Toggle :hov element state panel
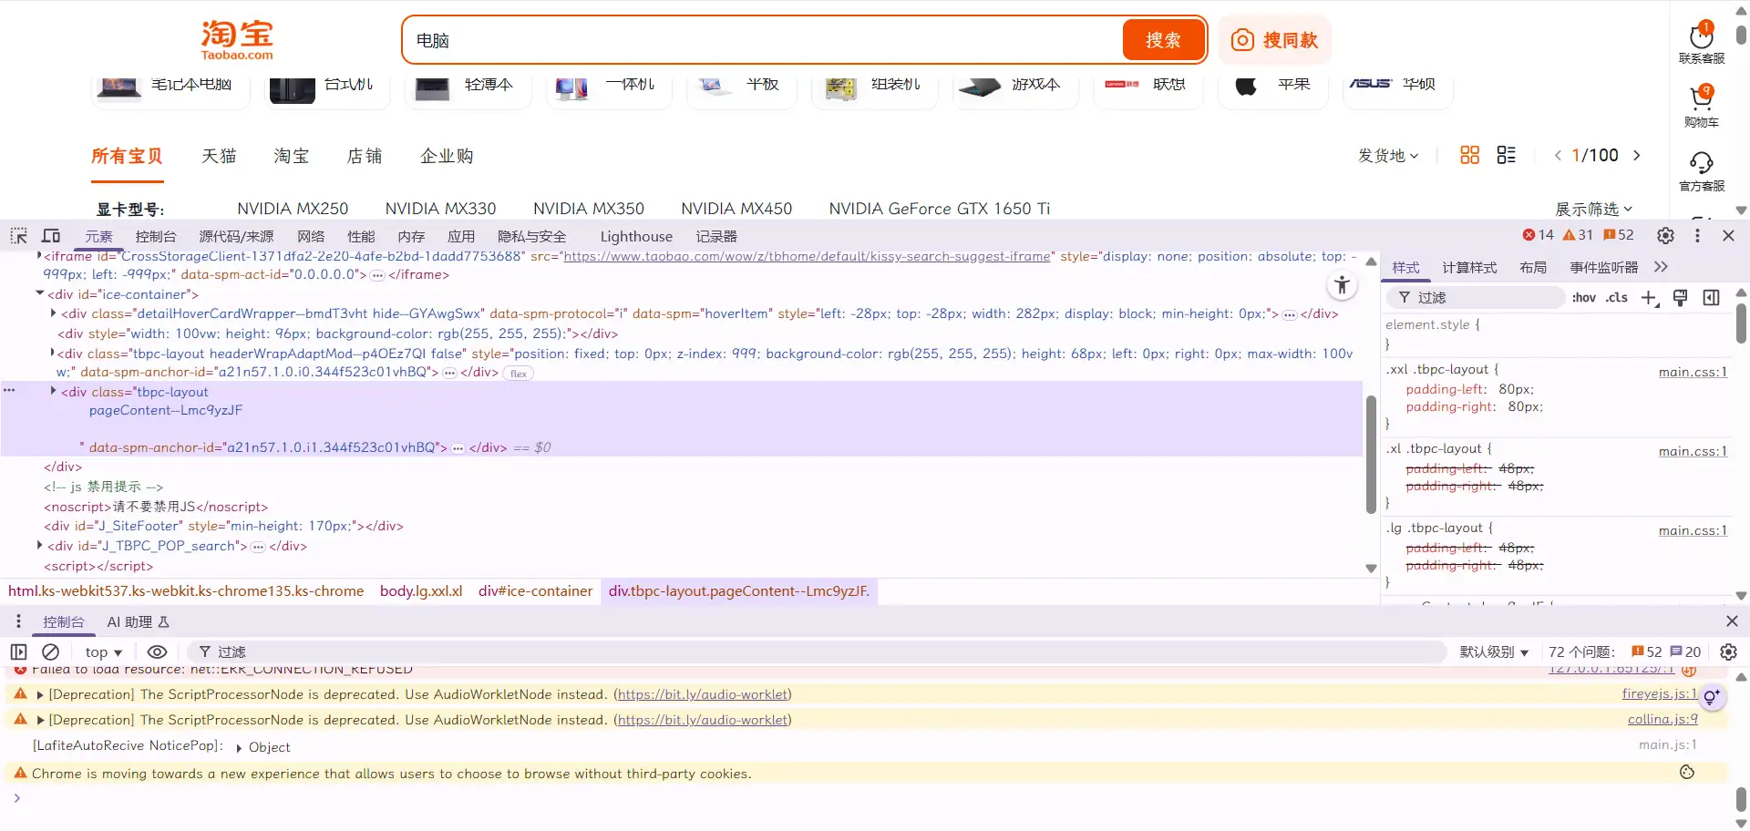Image resolution: width=1750 pixels, height=831 pixels. click(1584, 297)
